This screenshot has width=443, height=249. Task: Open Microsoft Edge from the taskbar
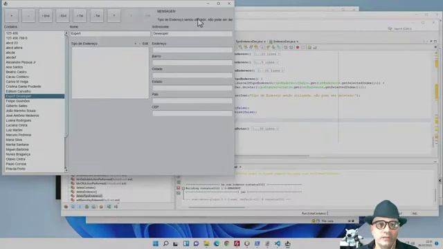[217, 243]
